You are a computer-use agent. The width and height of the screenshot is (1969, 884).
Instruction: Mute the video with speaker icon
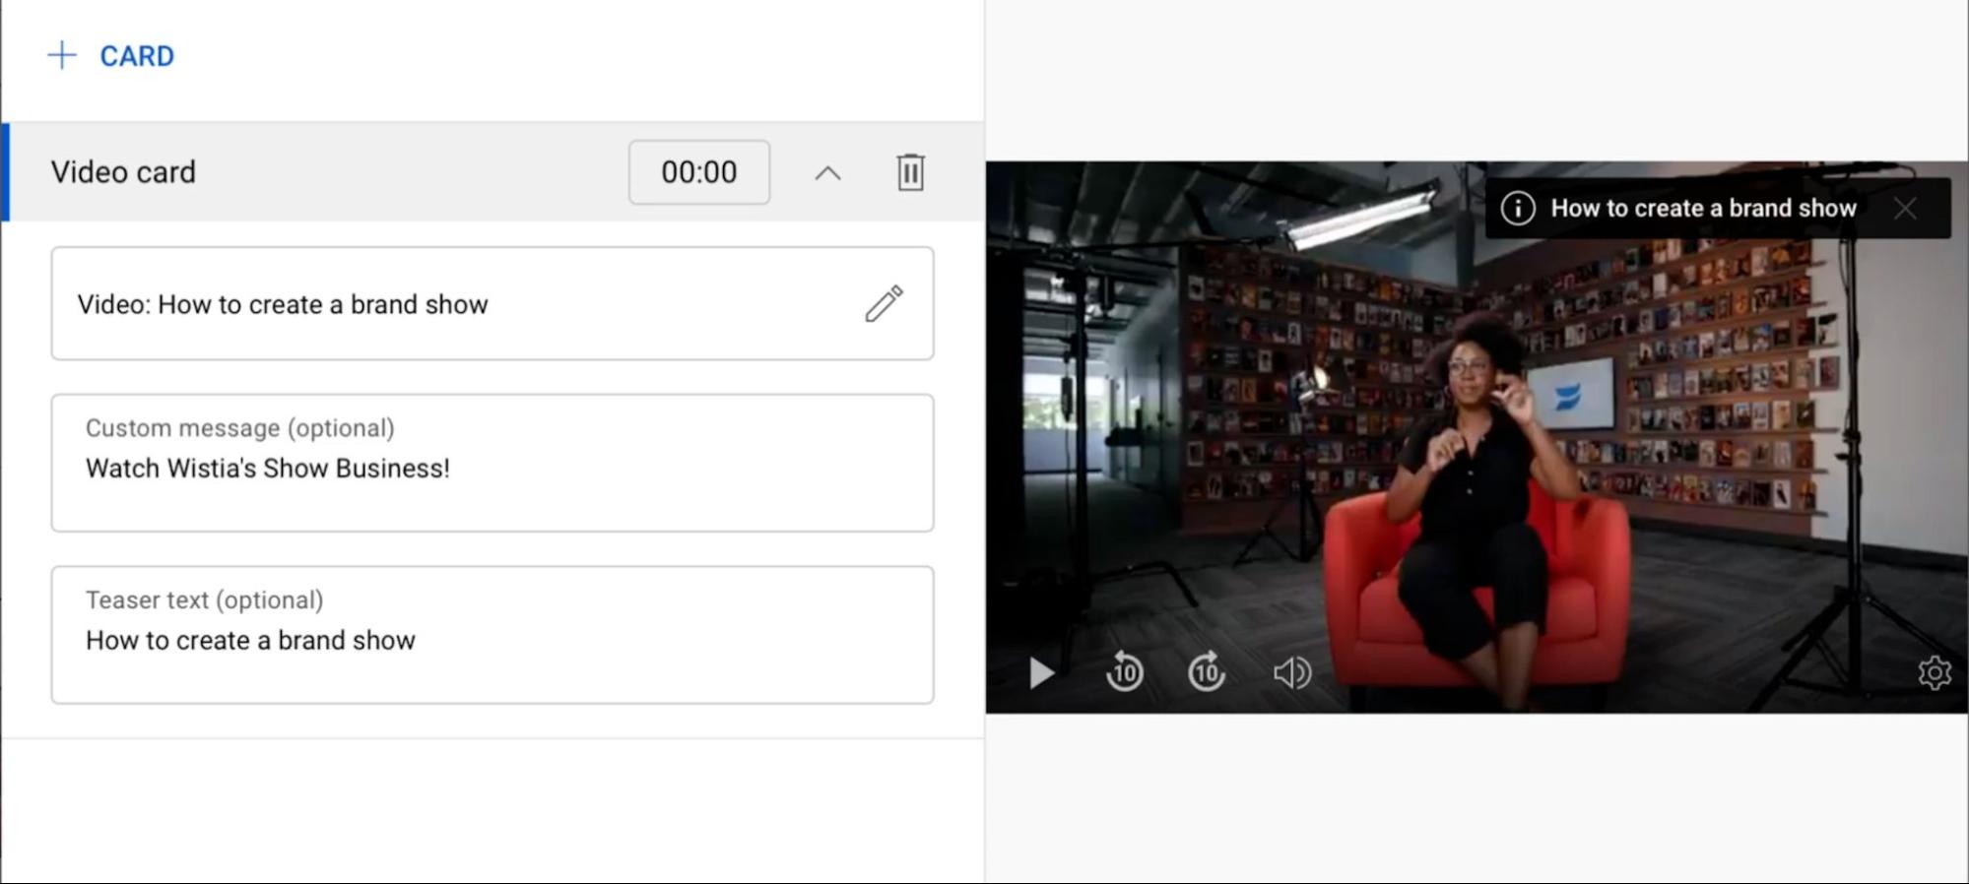click(1291, 673)
